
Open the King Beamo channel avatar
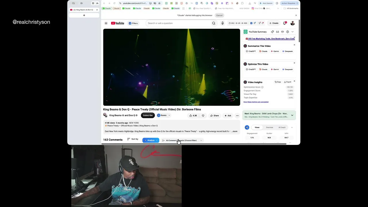pyautogui.click(x=105, y=116)
